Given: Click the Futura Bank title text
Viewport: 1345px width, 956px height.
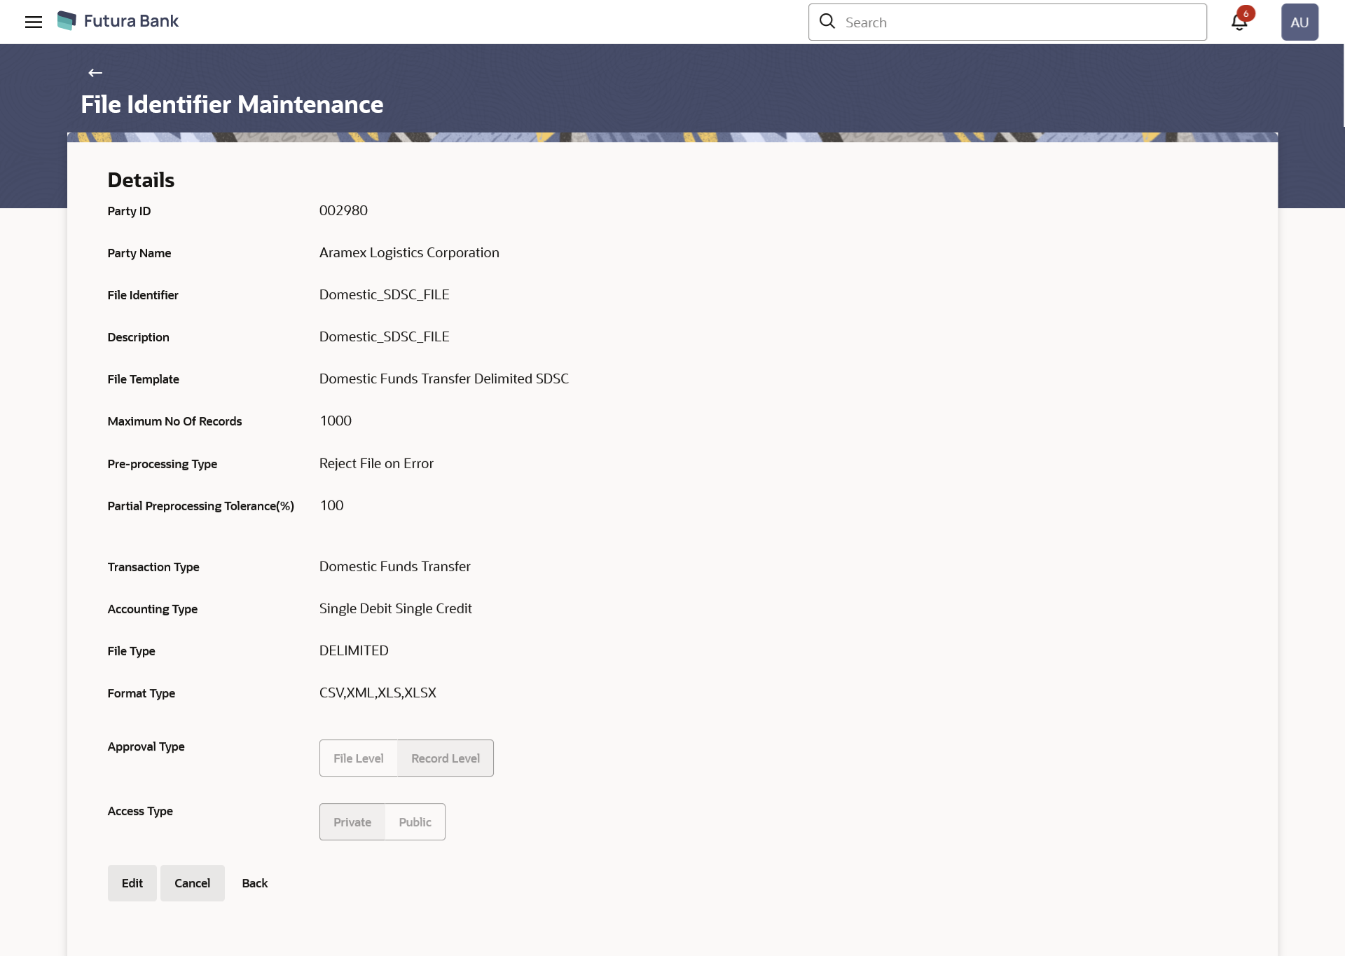Looking at the screenshot, I should 131,21.
